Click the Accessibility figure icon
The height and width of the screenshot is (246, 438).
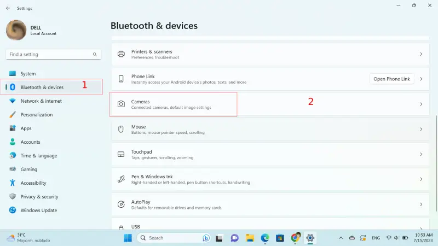pyautogui.click(x=13, y=183)
